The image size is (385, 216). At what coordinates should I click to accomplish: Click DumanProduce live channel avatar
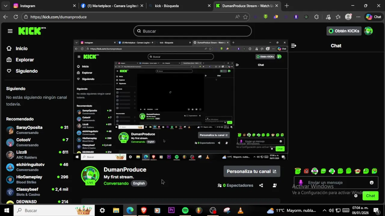tap(90, 175)
